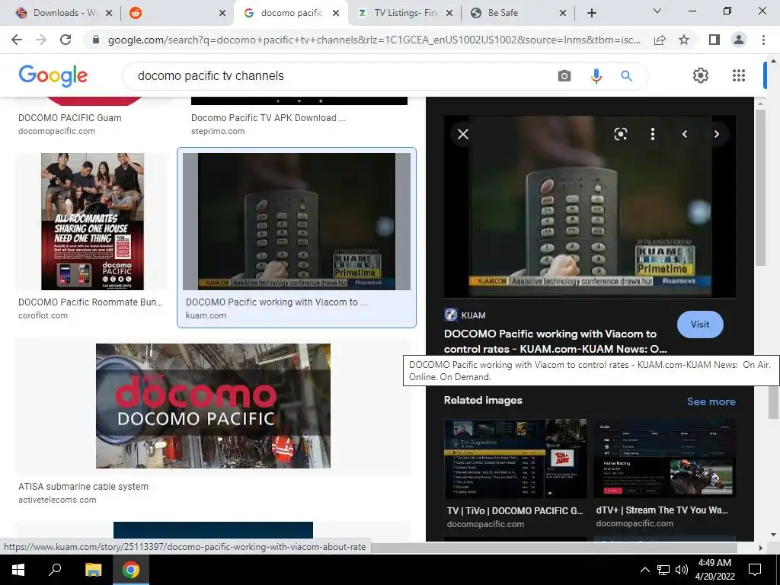Screen dimensions: 780x585
Task: Select the KUAM remote control result image
Action: pos(296,222)
